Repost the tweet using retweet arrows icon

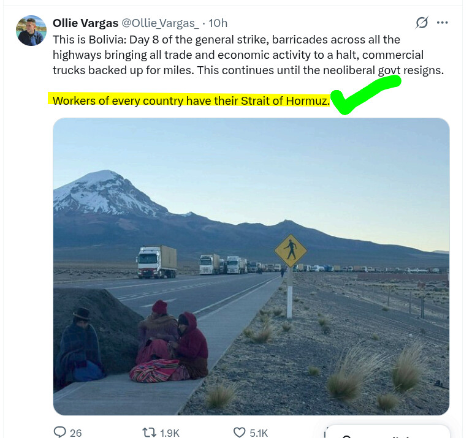coord(149,432)
